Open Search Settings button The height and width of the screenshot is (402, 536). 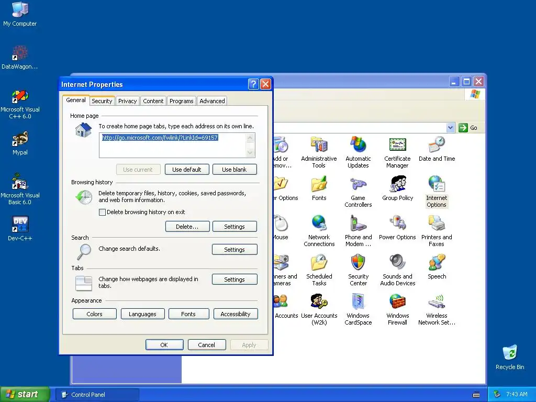[x=234, y=250]
